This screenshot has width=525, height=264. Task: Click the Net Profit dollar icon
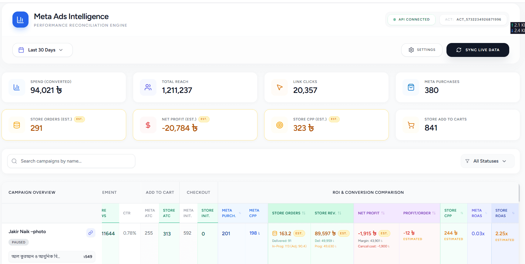point(148,125)
